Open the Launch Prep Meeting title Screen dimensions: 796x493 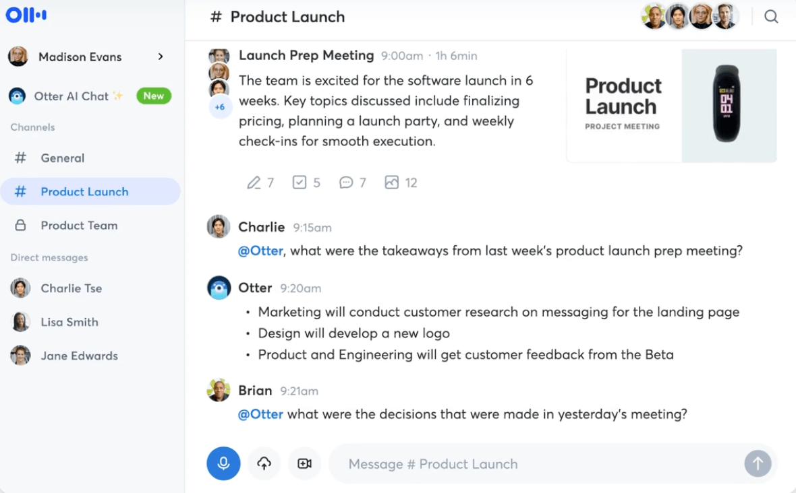coord(306,55)
